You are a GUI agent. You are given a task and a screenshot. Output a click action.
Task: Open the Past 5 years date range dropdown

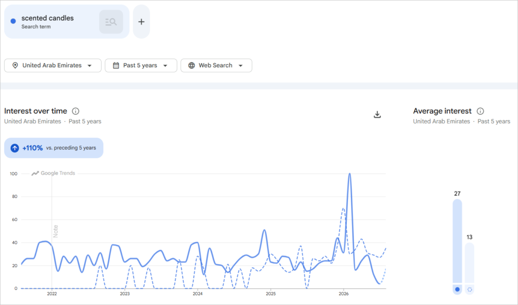(x=141, y=65)
